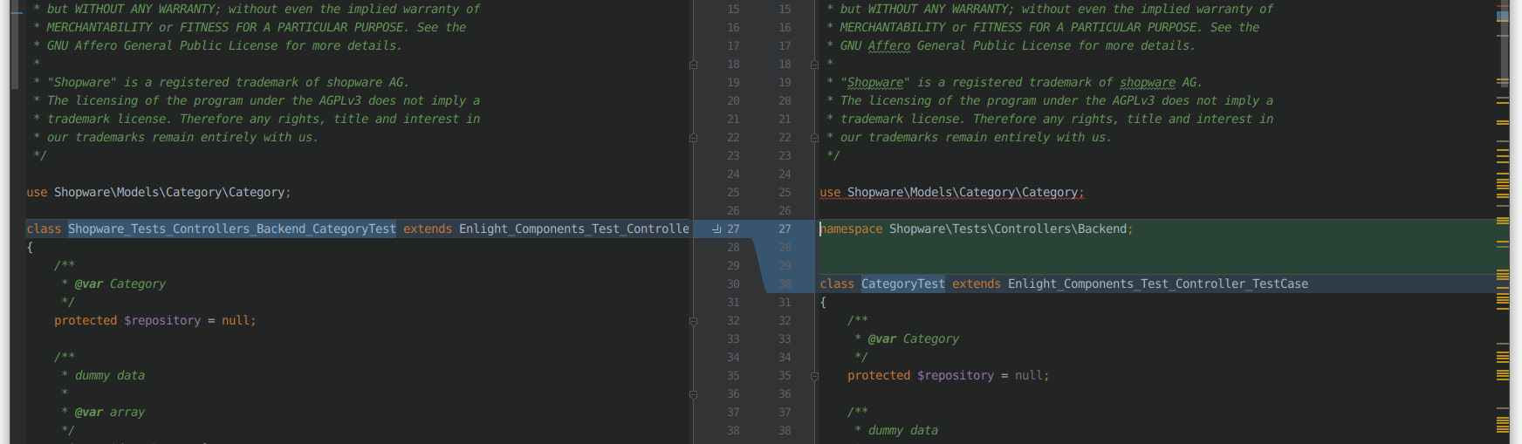Collapse the left-pane fold marker at line 32

694,321
